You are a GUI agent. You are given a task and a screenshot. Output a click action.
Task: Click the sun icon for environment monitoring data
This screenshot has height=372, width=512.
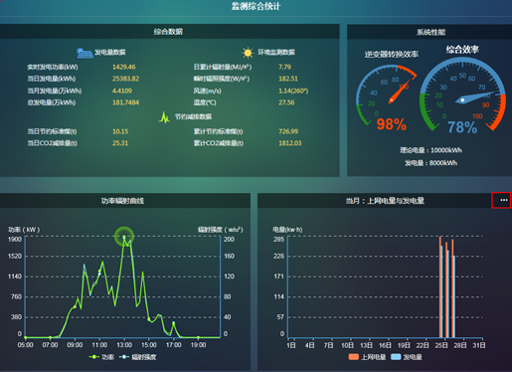pos(248,53)
